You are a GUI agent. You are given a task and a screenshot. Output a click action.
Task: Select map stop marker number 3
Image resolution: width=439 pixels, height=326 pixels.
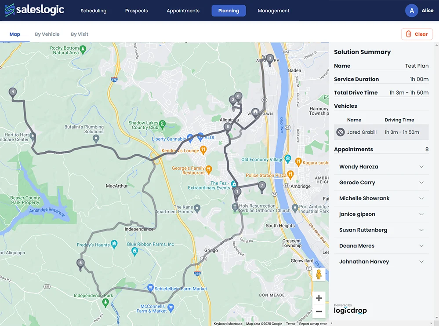tap(269, 59)
